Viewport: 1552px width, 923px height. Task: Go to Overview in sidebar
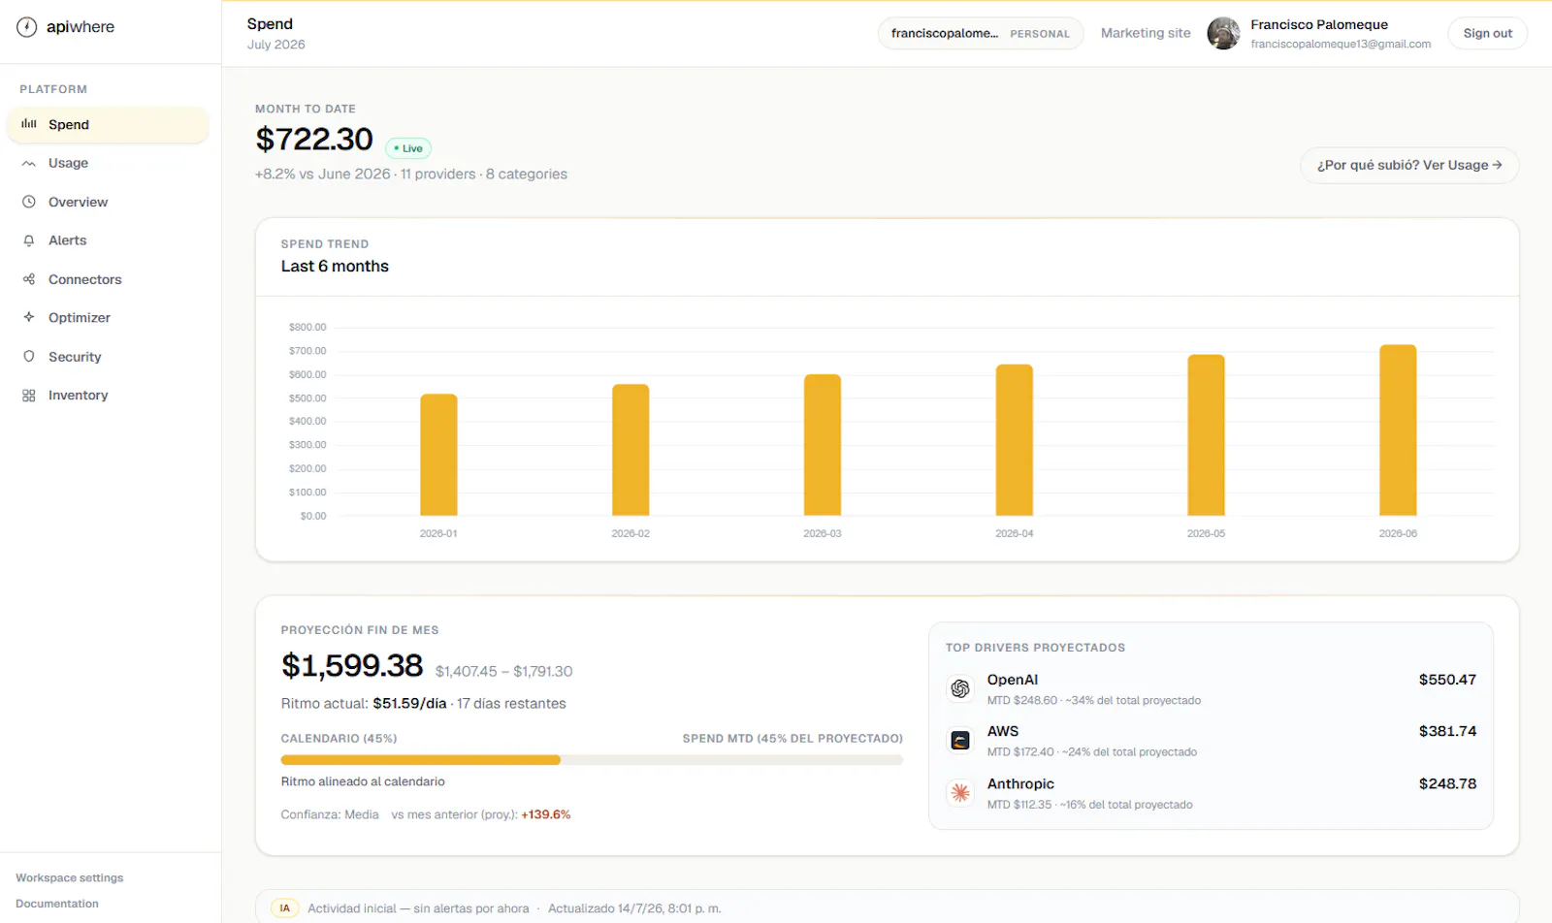click(x=108, y=202)
